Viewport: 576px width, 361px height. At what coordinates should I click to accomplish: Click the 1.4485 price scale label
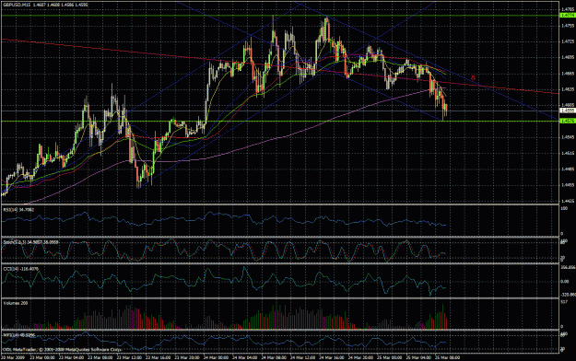(568, 169)
